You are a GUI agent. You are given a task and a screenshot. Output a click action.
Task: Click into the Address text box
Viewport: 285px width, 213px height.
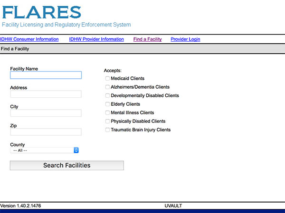tap(46, 94)
